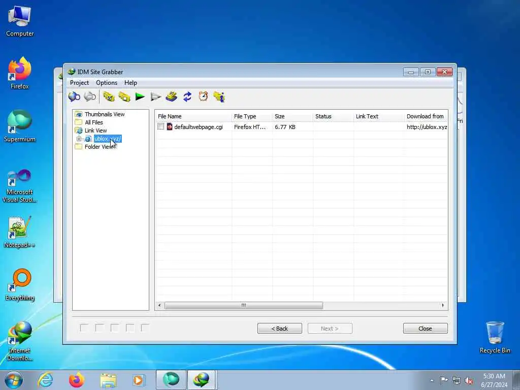This screenshot has width=520, height=390.
Task: Click the network tray icon
Action: pyautogui.click(x=457, y=381)
